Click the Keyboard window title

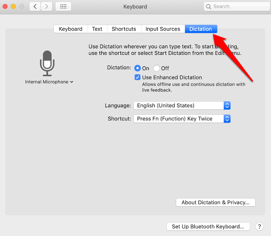pyautogui.click(x=135, y=7)
